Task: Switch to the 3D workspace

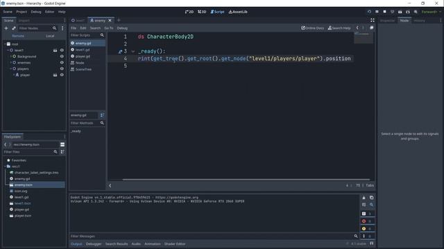Action: 202,12
